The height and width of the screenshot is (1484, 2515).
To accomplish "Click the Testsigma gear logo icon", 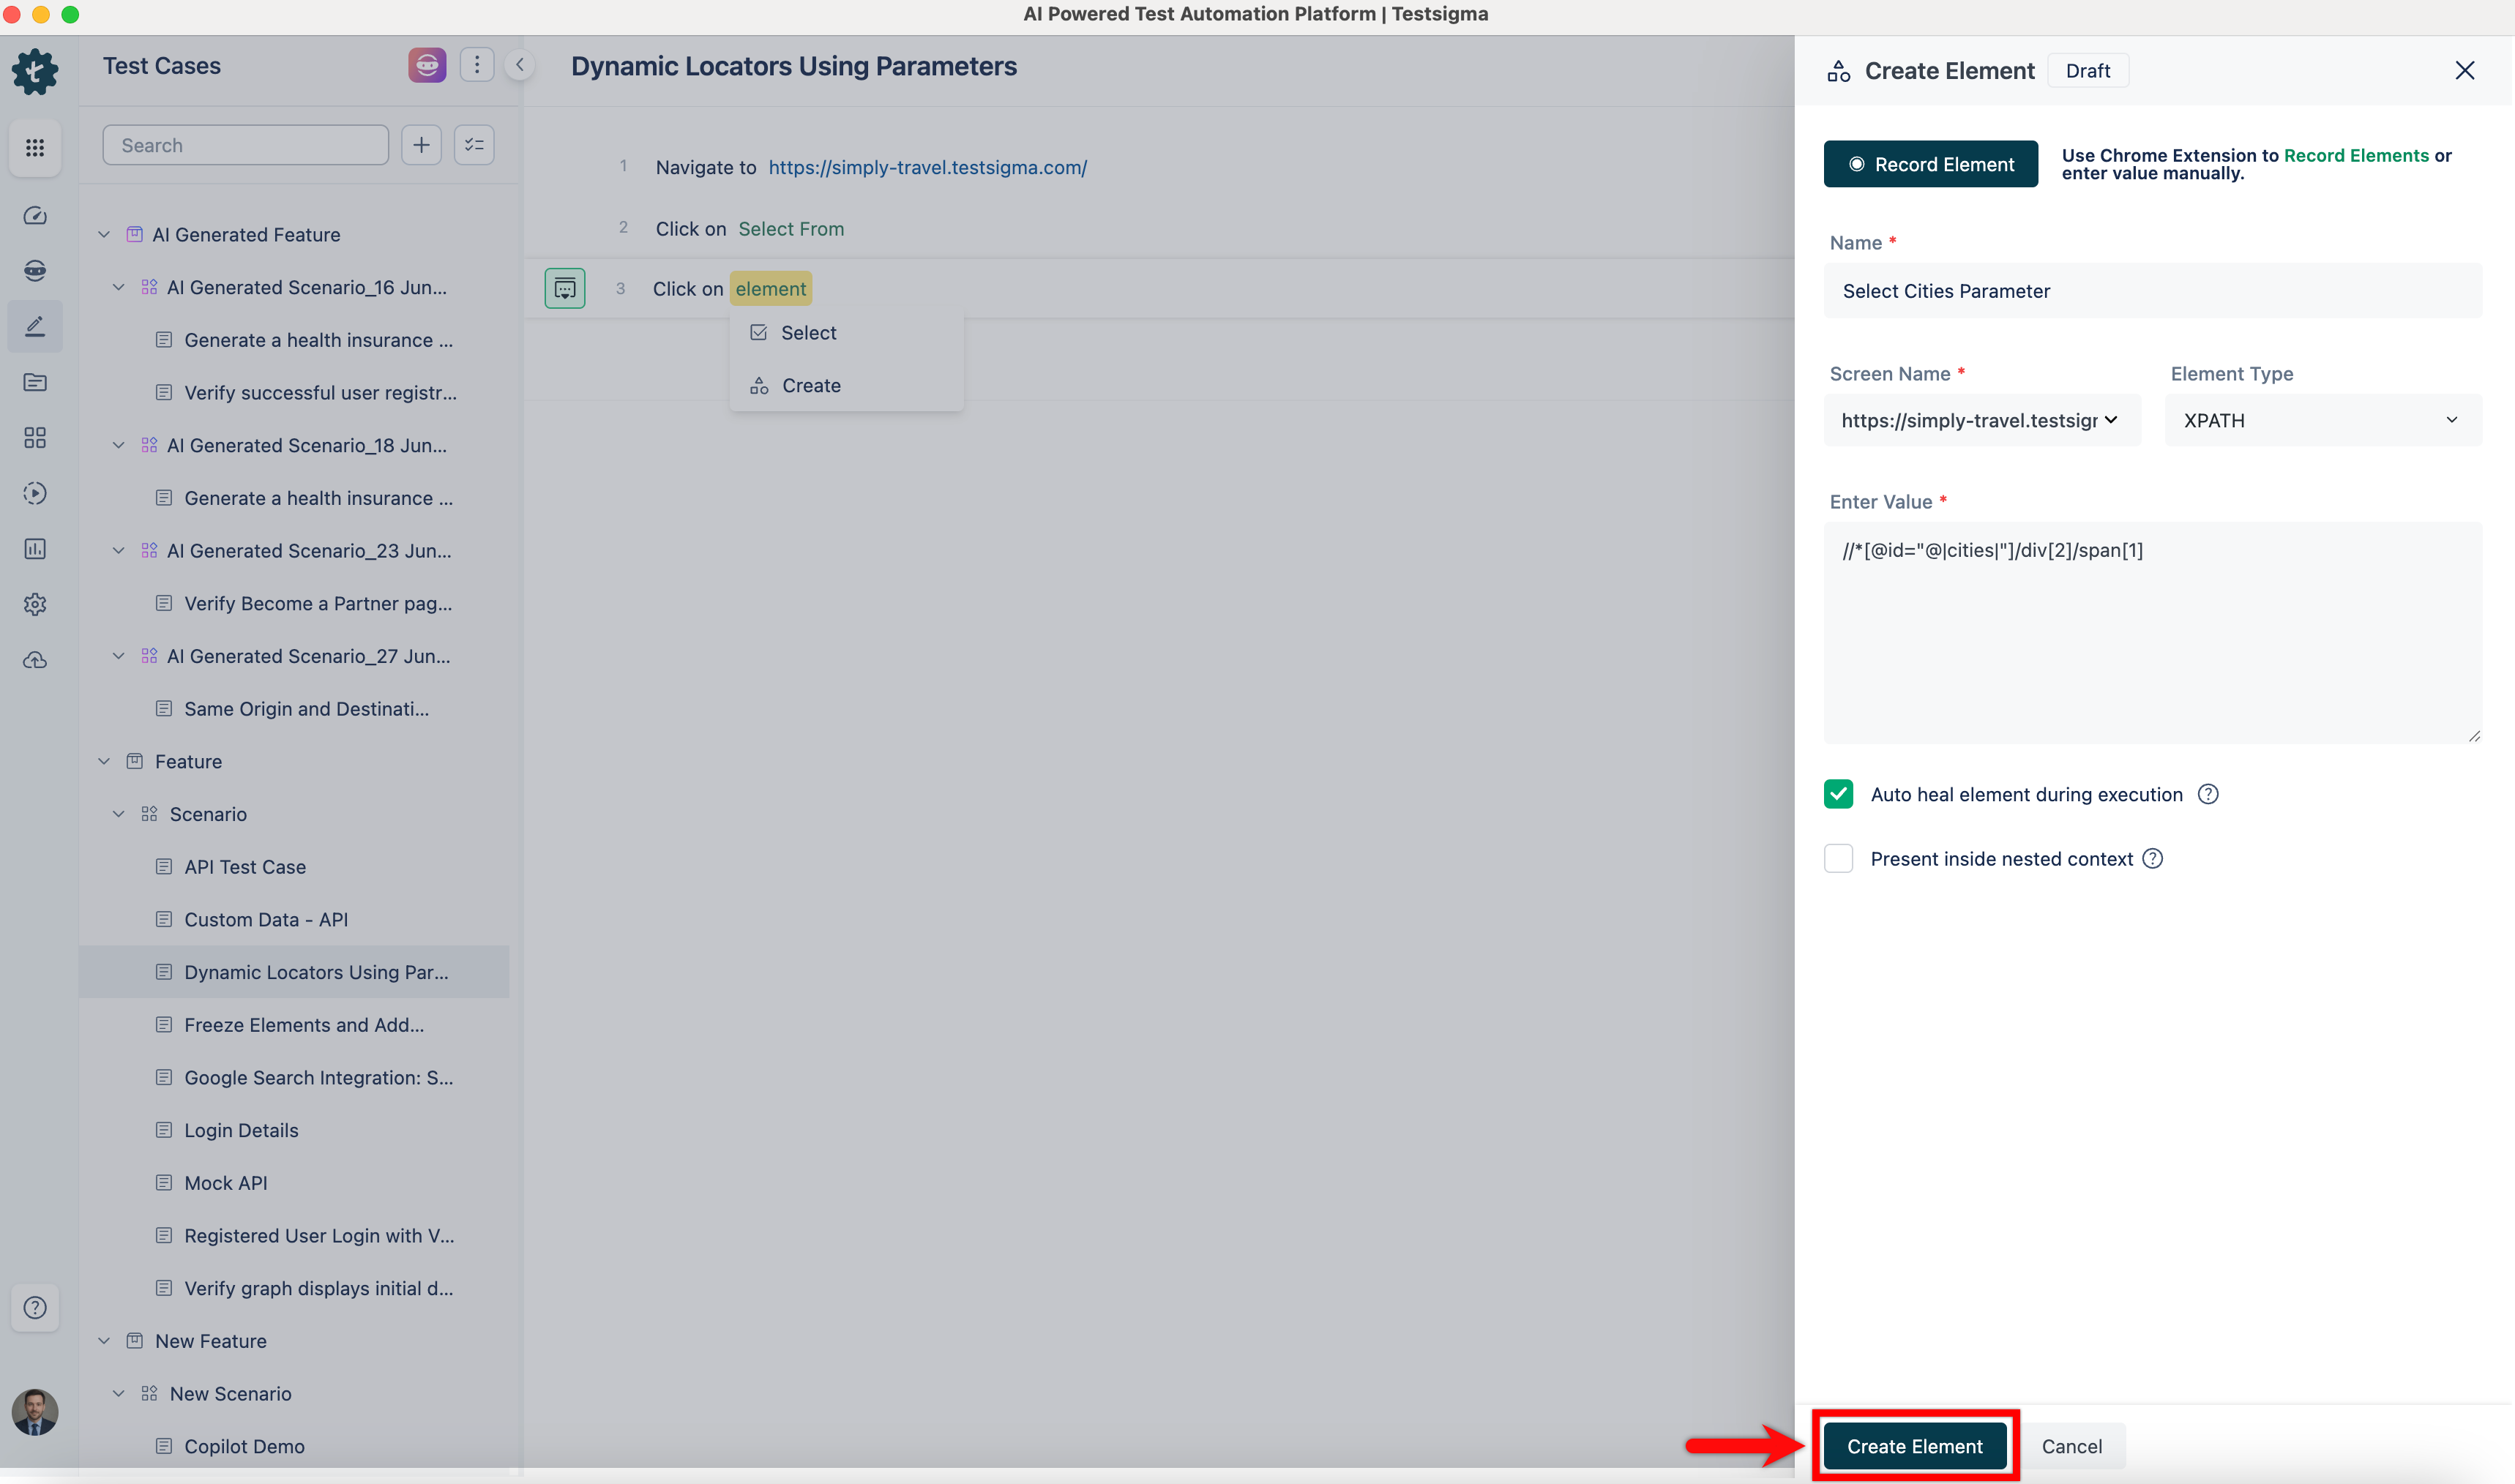I will point(35,71).
